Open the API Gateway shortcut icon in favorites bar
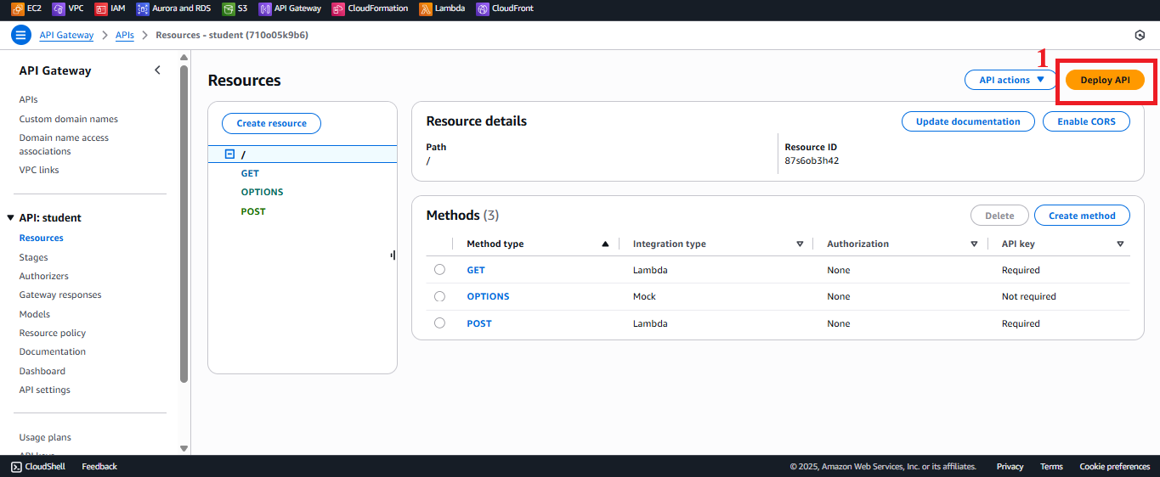Viewport: 1160px width, 477px height. (265, 9)
